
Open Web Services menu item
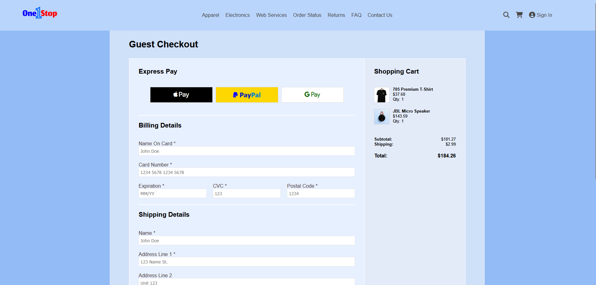[x=271, y=15]
